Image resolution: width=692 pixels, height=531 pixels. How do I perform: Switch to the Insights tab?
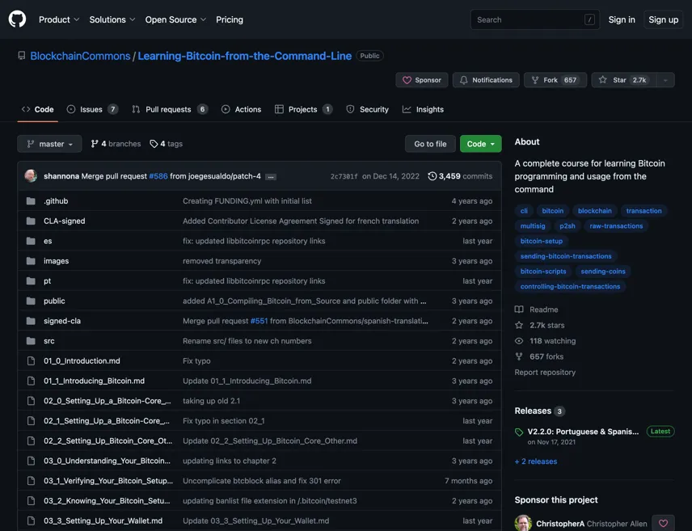coord(423,109)
